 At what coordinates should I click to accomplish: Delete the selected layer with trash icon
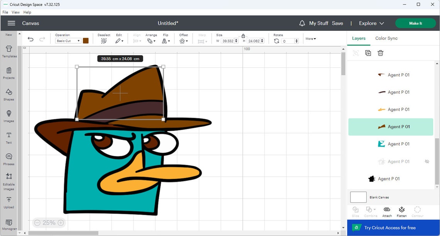tap(381, 53)
